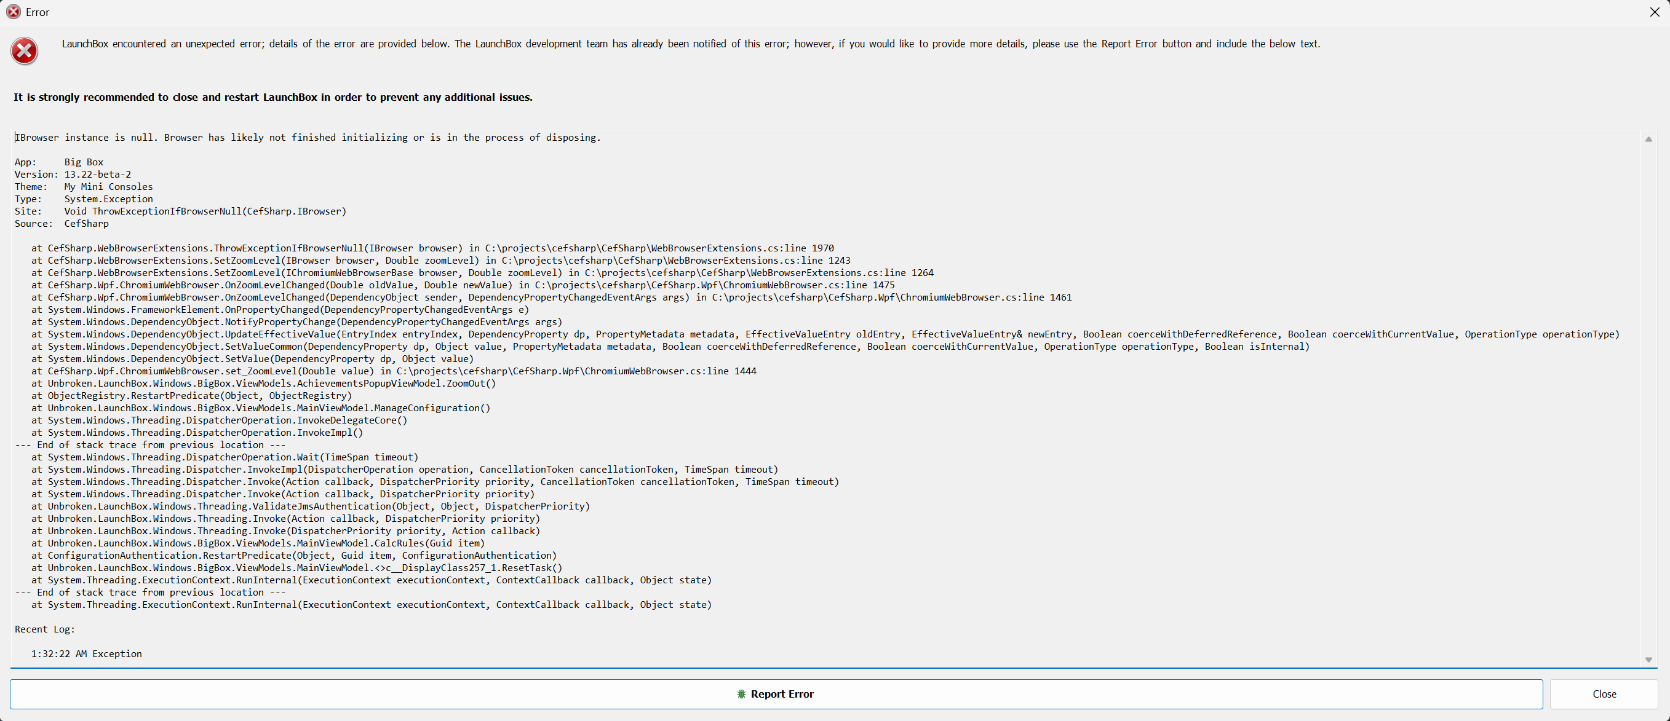
Task: Click scrollbar up arrow in error details
Action: (1648, 140)
